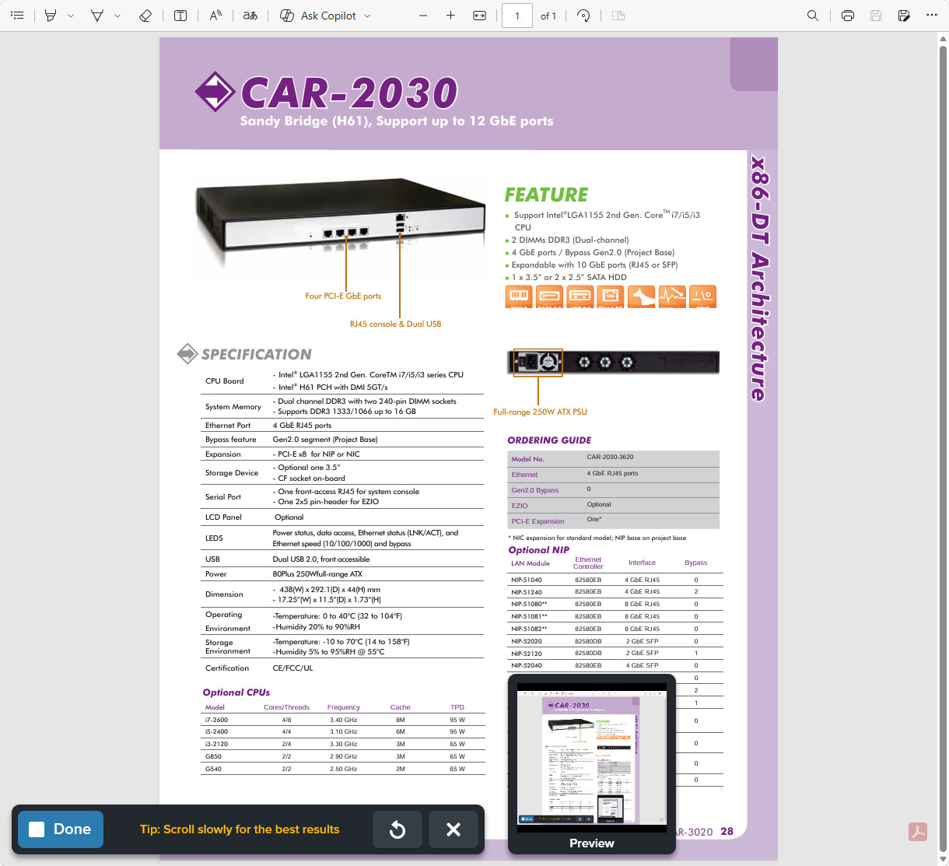This screenshot has width=949, height=866.
Task: Cancel the scrolling capture with X
Action: 453,829
